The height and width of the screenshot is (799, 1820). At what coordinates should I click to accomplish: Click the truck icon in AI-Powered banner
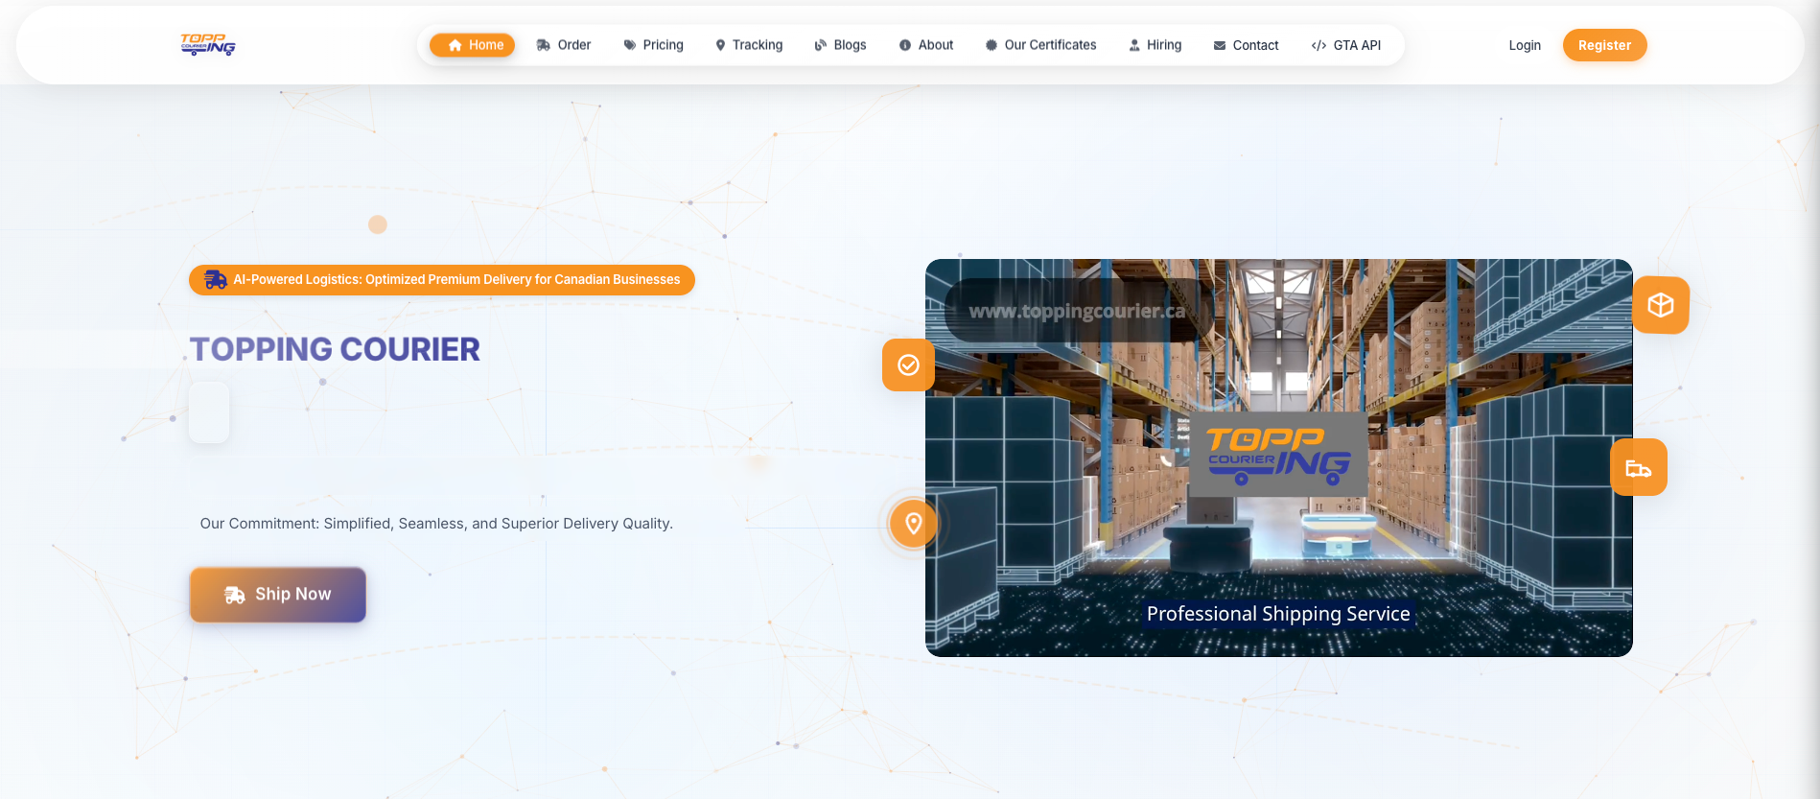click(x=216, y=280)
